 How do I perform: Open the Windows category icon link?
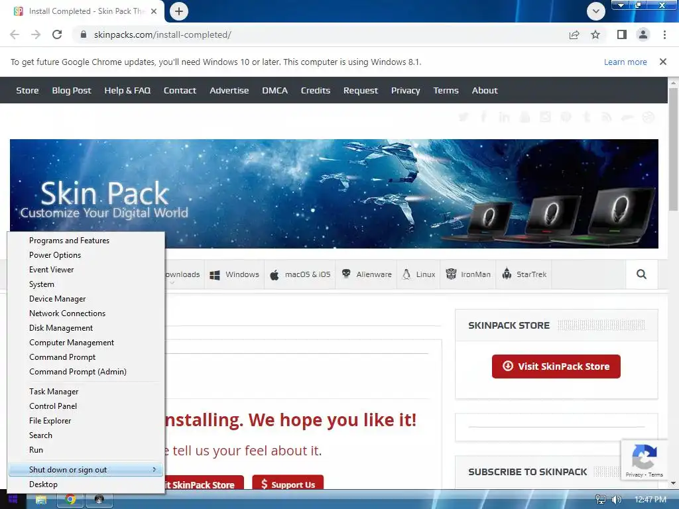tap(215, 275)
